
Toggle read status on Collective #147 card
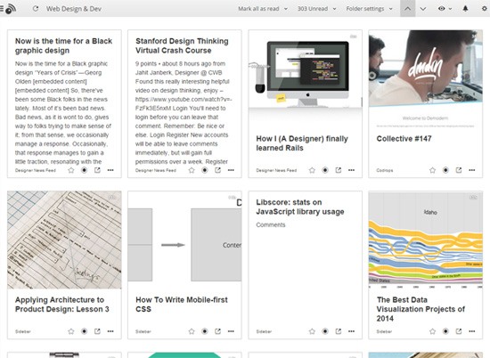click(445, 170)
